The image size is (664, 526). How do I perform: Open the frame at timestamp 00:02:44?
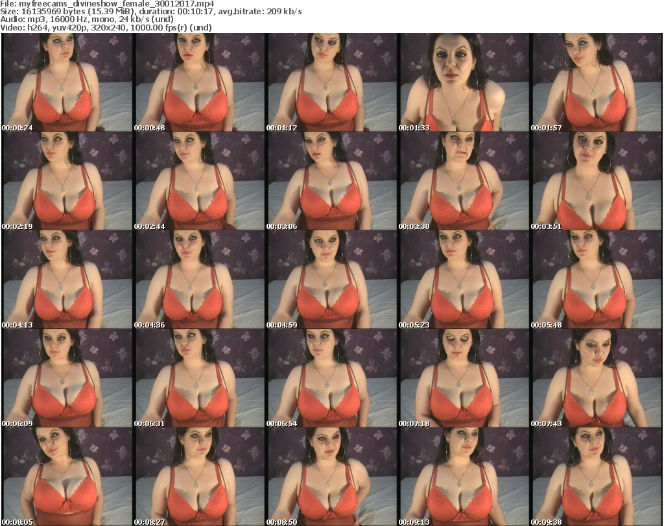199,181
